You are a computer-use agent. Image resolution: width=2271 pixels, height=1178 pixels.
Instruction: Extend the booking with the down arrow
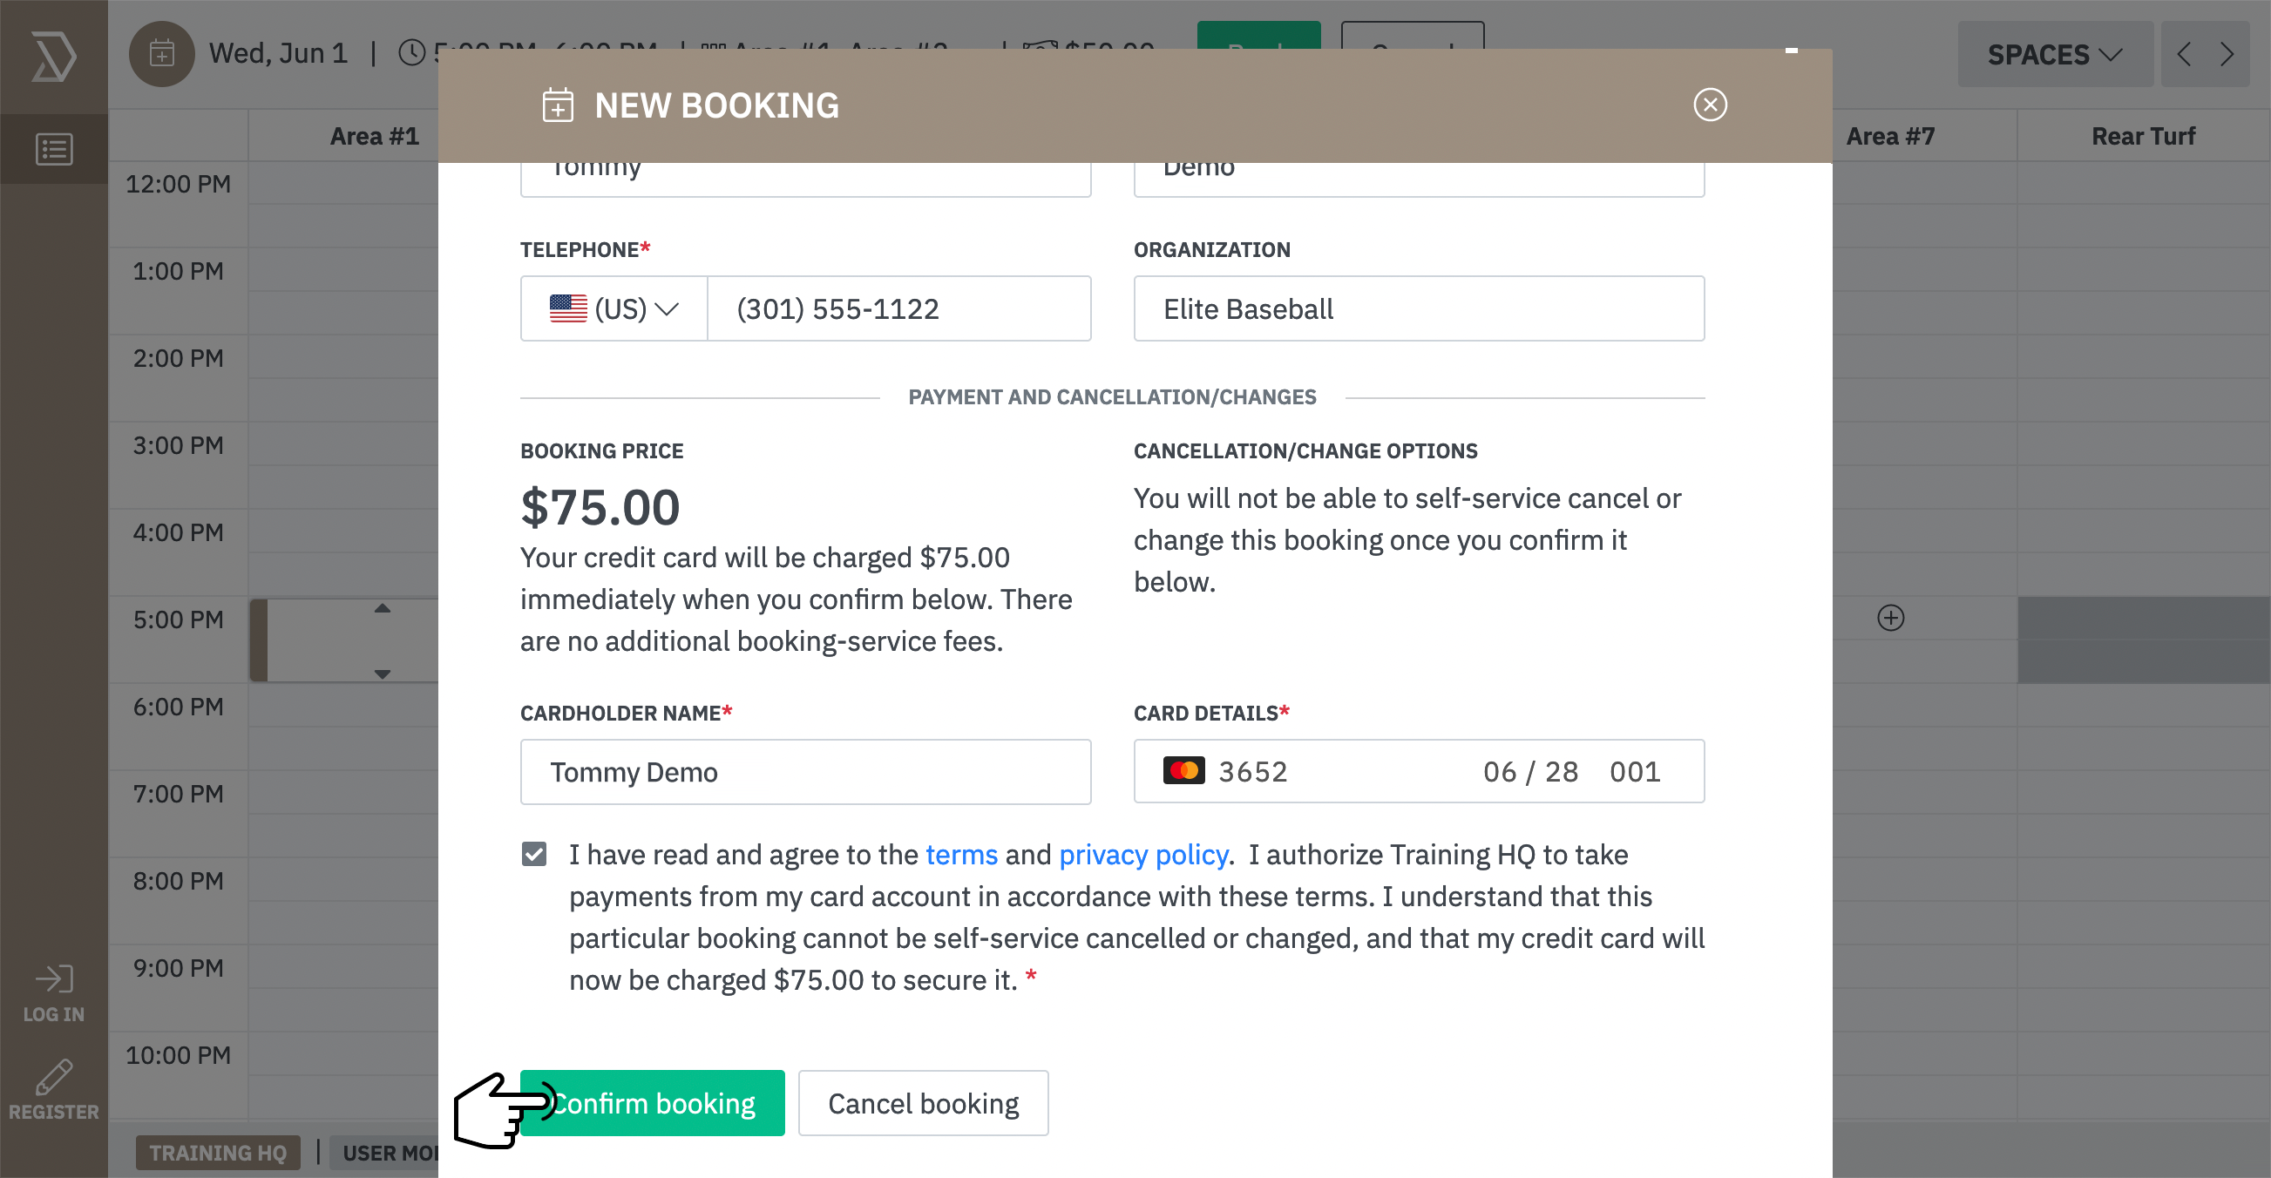382,674
